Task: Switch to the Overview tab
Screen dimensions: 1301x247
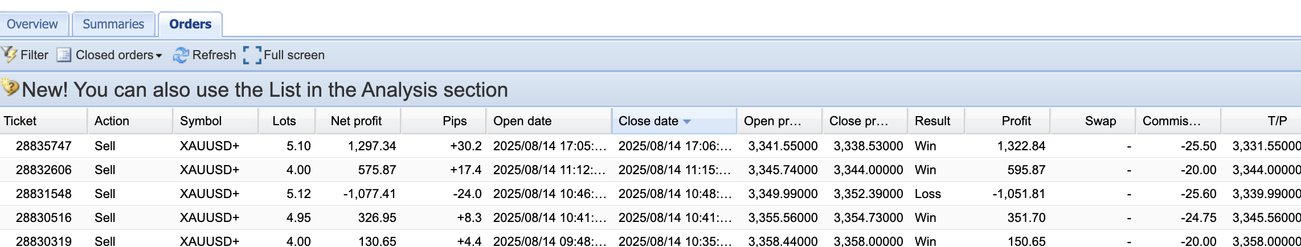Action: coord(32,24)
